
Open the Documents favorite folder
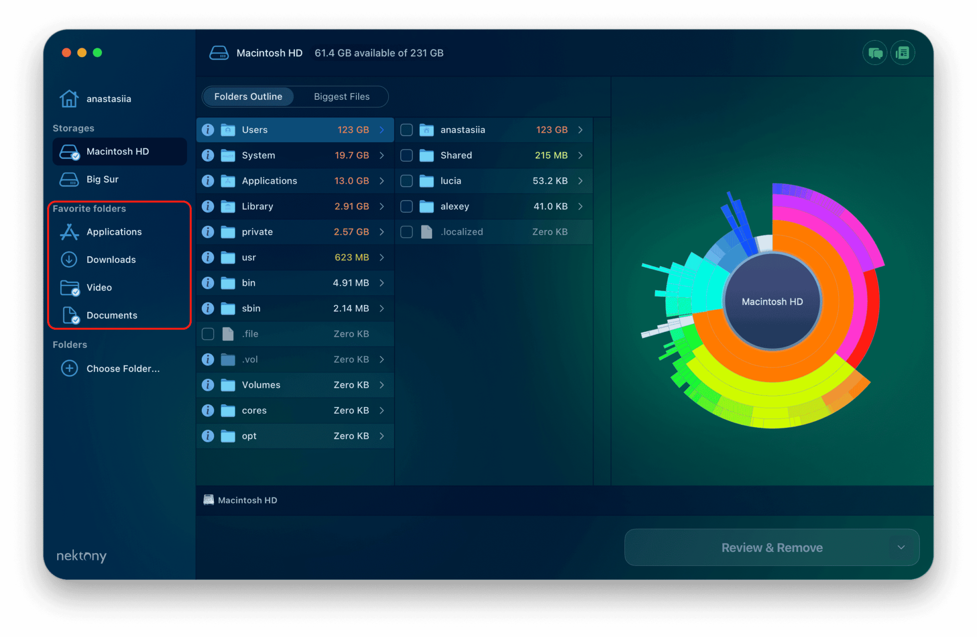click(x=112, y=315)
